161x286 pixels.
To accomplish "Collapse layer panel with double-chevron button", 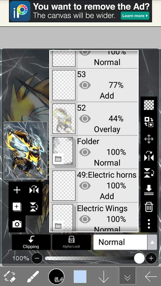I will (x=127, y=277).
